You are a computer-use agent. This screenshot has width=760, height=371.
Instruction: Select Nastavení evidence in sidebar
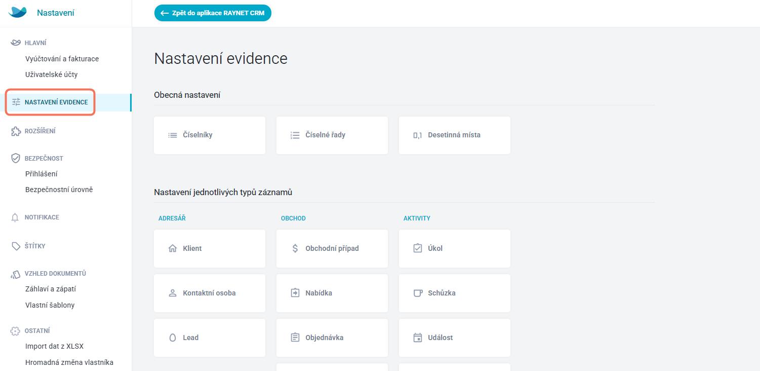point(66,102)
